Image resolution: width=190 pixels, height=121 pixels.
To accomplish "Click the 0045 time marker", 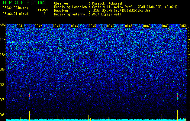I will pos(92,26).
